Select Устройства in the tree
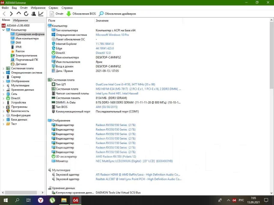The height and width of the screenshot is (205, 274). coord(16,102)
